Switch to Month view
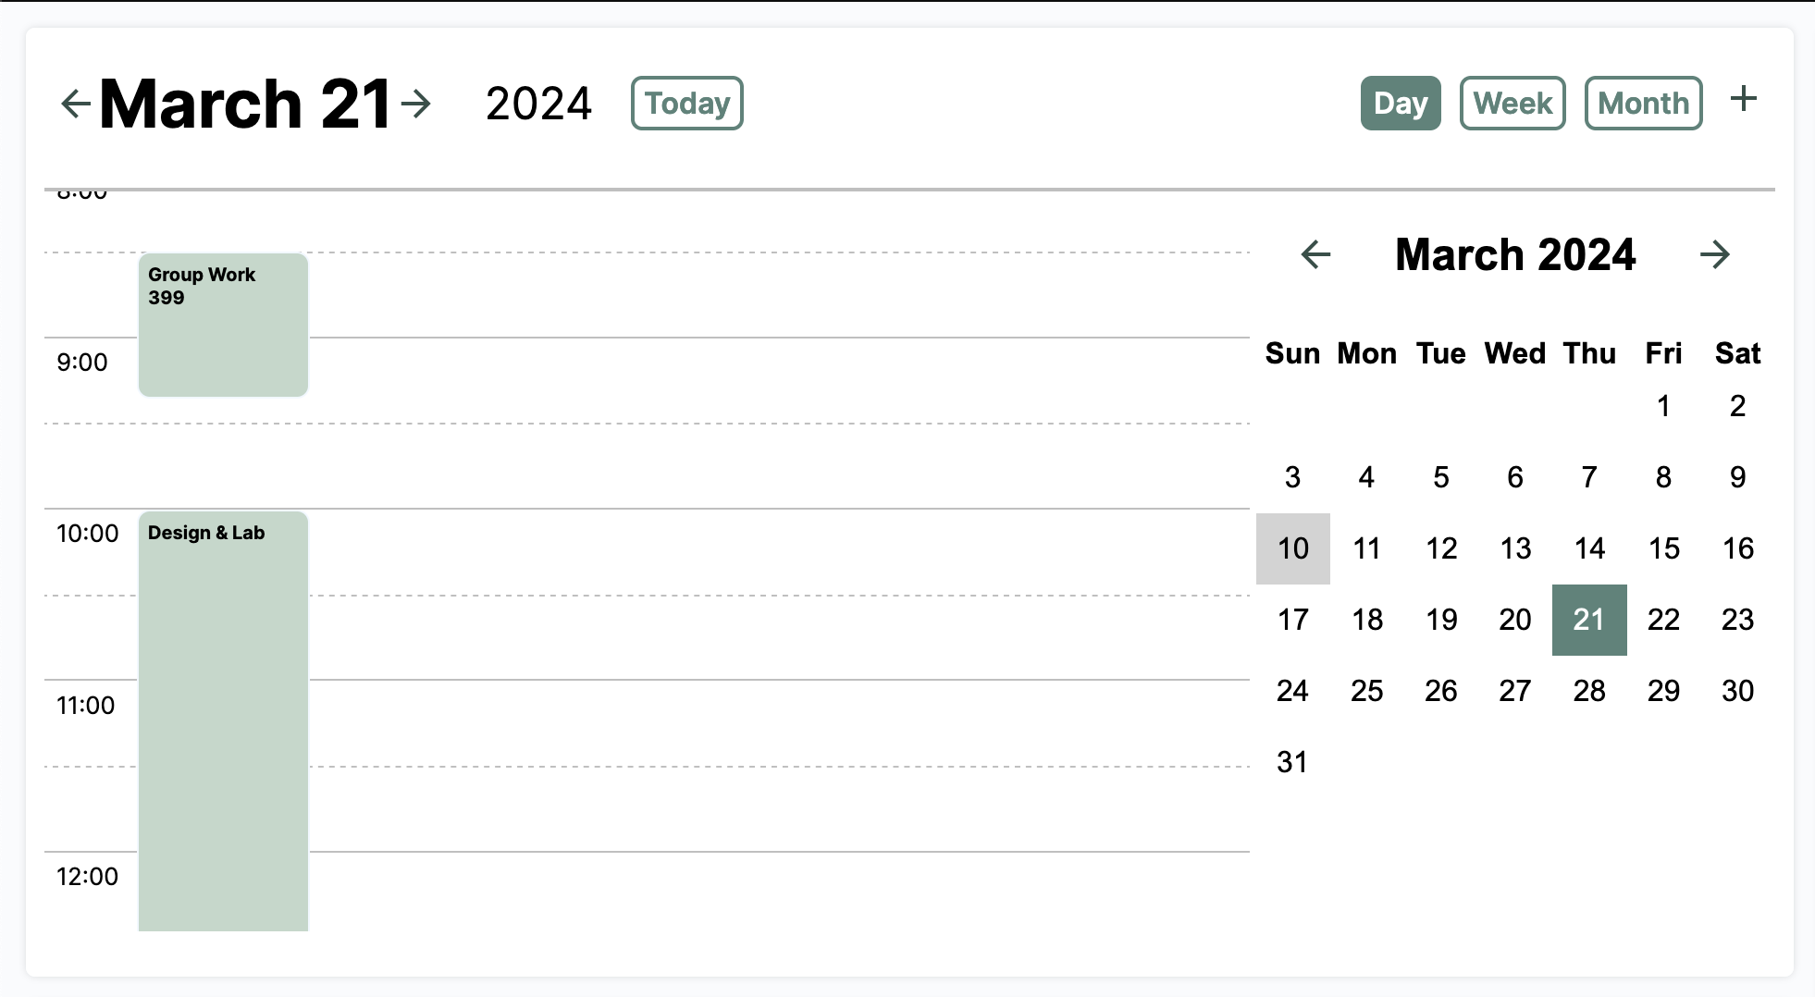 [x=1643, y=103]
